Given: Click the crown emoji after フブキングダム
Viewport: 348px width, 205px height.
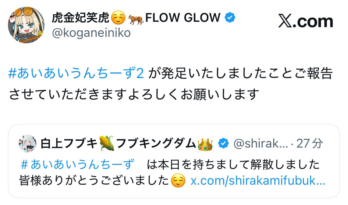Looking at the screenshot, I should click(x=205, y=144).
